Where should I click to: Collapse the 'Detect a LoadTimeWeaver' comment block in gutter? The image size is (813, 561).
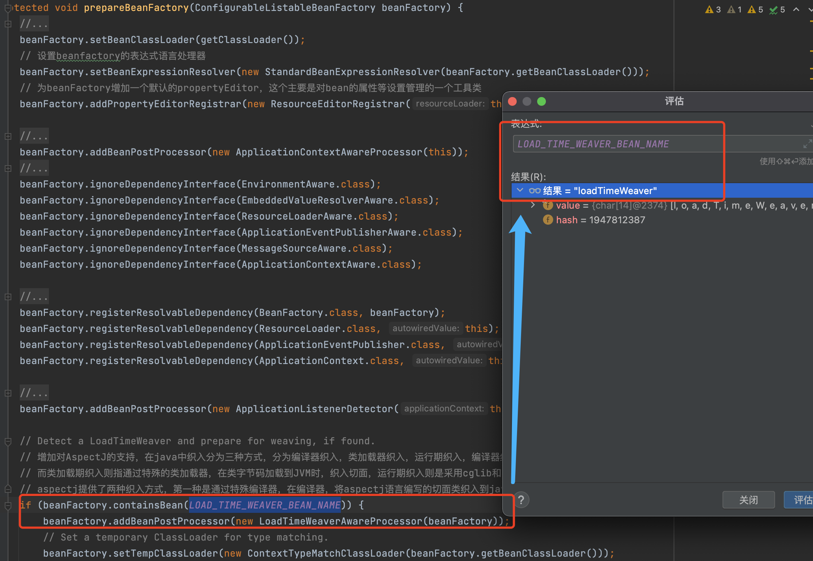pos(8,441)
